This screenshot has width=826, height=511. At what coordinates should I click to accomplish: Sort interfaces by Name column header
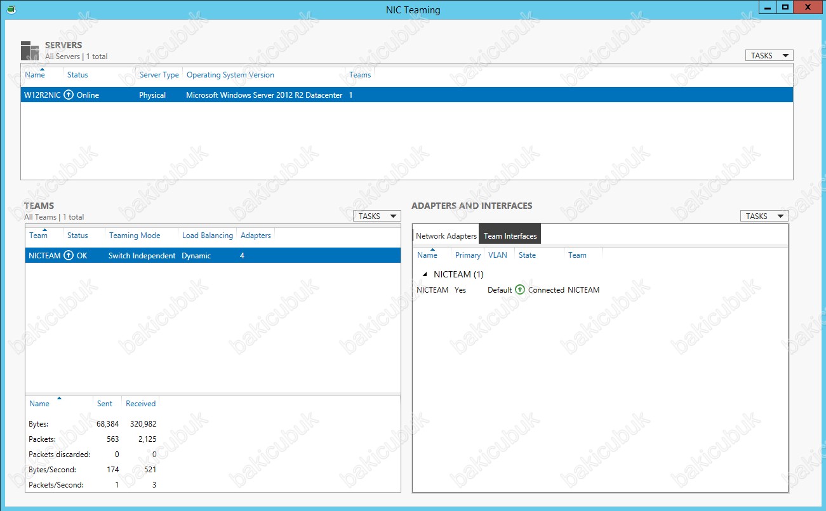[x=427, y=255]
